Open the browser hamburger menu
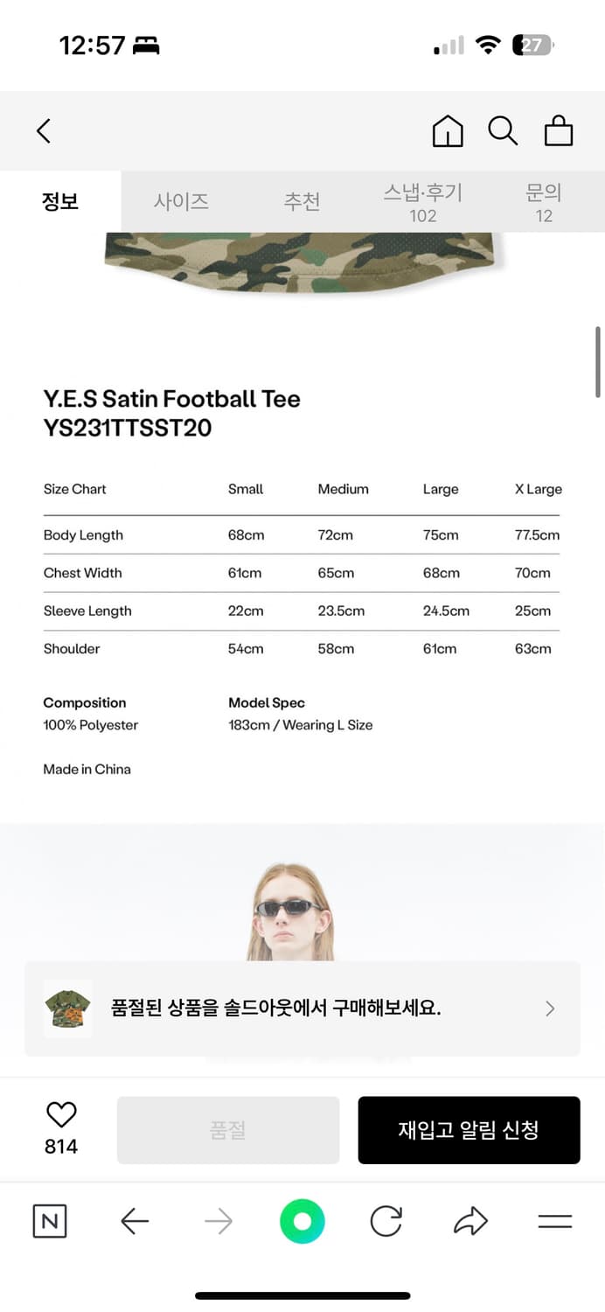The height and width of the screenshot is (1312, 605). coord(554,1221)
